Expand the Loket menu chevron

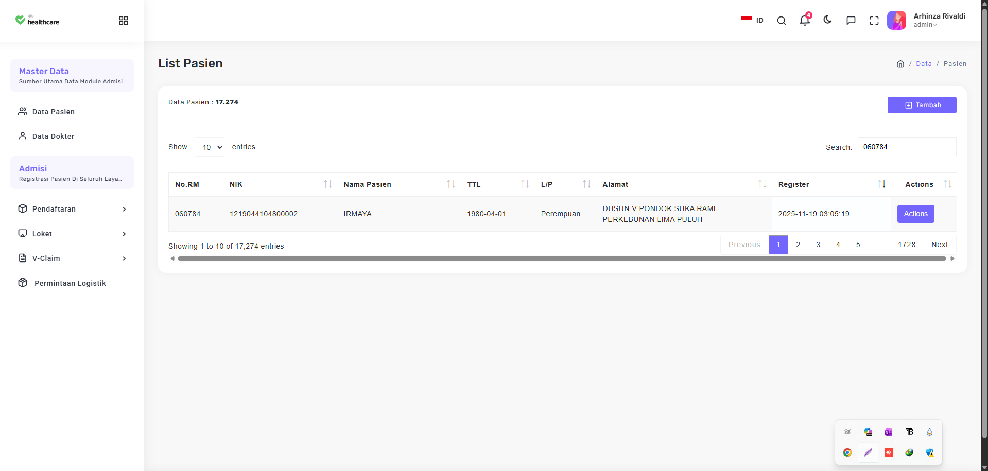(x=124, y=234)
